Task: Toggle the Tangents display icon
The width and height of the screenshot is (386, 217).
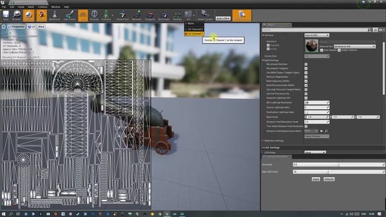Action: (x=150, y=15)
